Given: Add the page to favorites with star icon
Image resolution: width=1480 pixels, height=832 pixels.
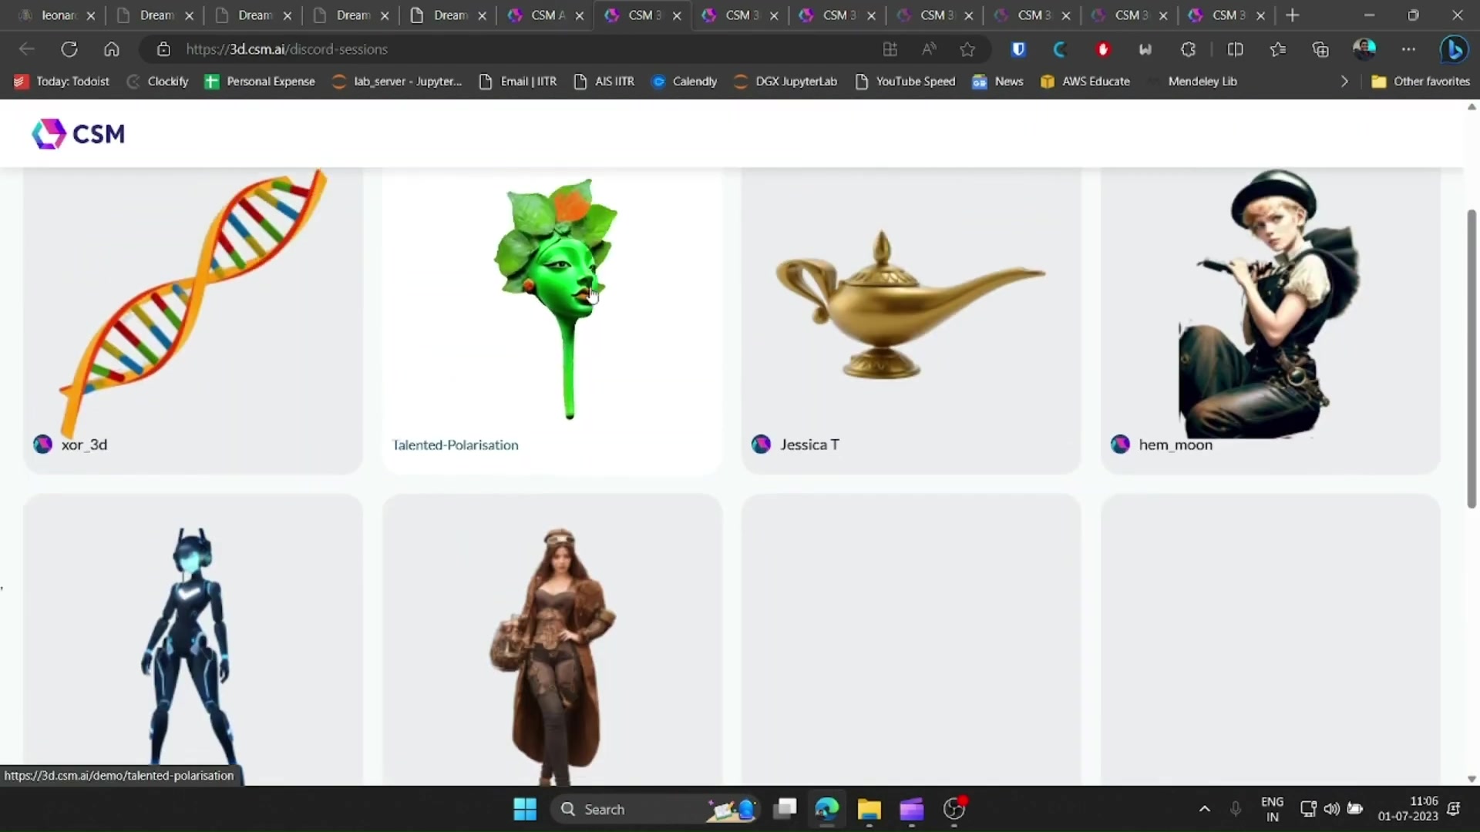Looking at the screenshot, I should (967, 49).
